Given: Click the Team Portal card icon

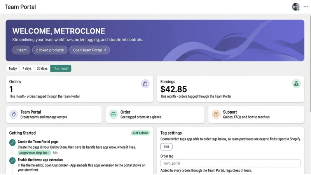Looking at the screenshot, I should pos(14,114).
